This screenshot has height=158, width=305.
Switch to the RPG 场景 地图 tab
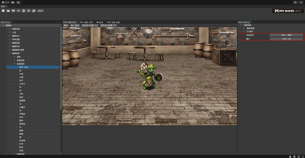[113, 22]
